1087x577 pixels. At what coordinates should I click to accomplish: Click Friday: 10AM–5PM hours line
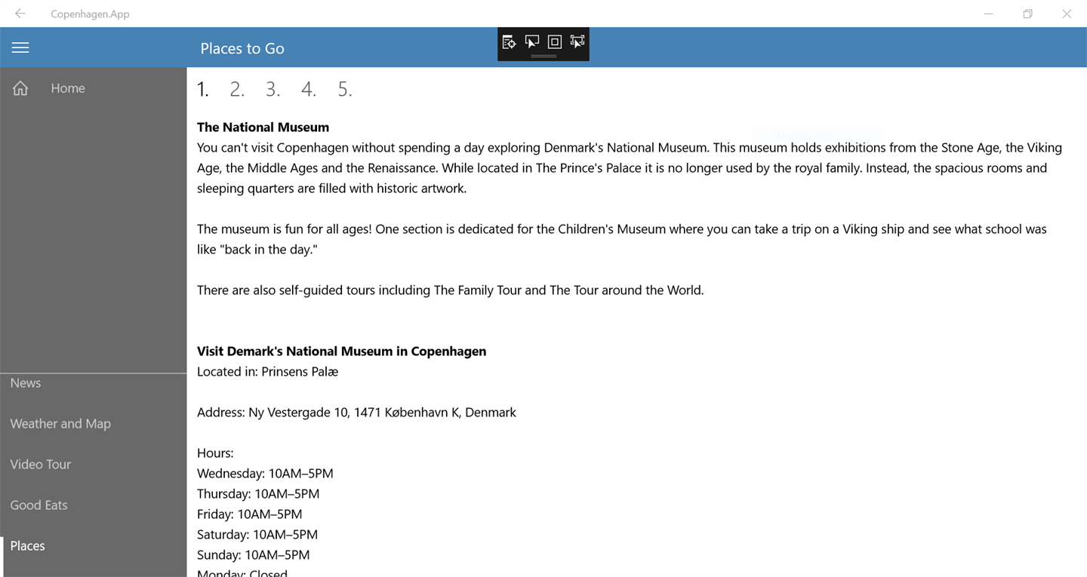coord(250,514)
